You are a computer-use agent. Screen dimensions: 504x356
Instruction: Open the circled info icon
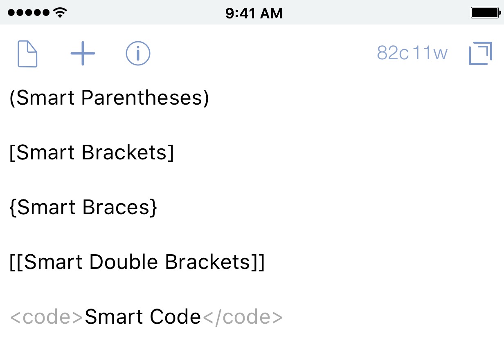click(138, 53)
